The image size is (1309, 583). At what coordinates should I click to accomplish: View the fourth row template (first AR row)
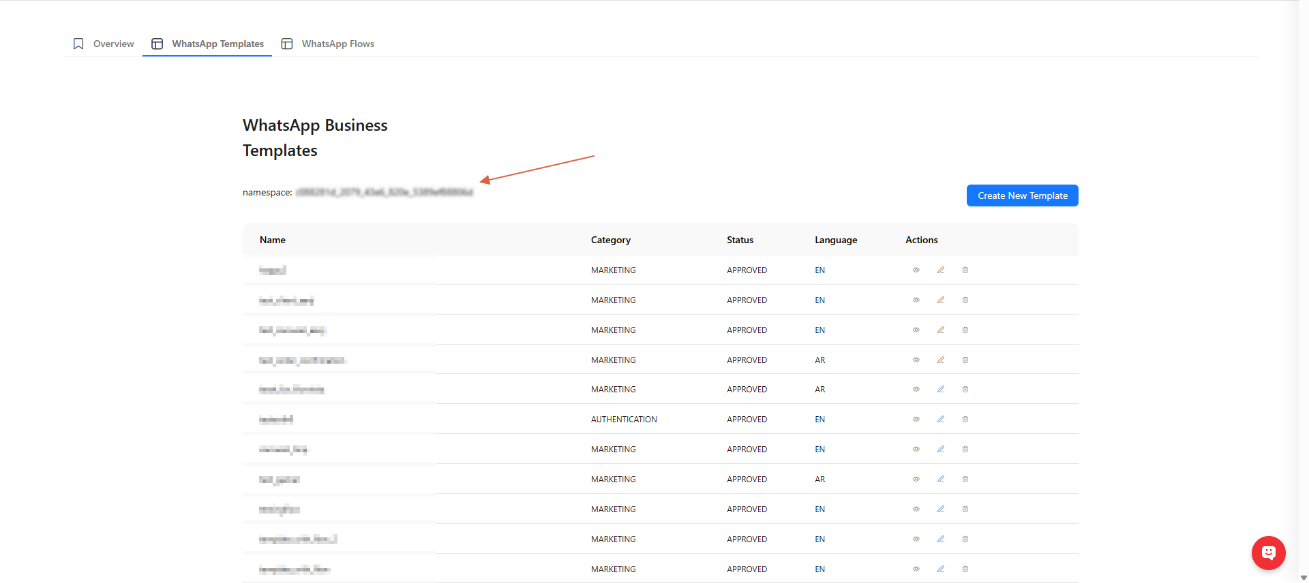pos(916,360)
